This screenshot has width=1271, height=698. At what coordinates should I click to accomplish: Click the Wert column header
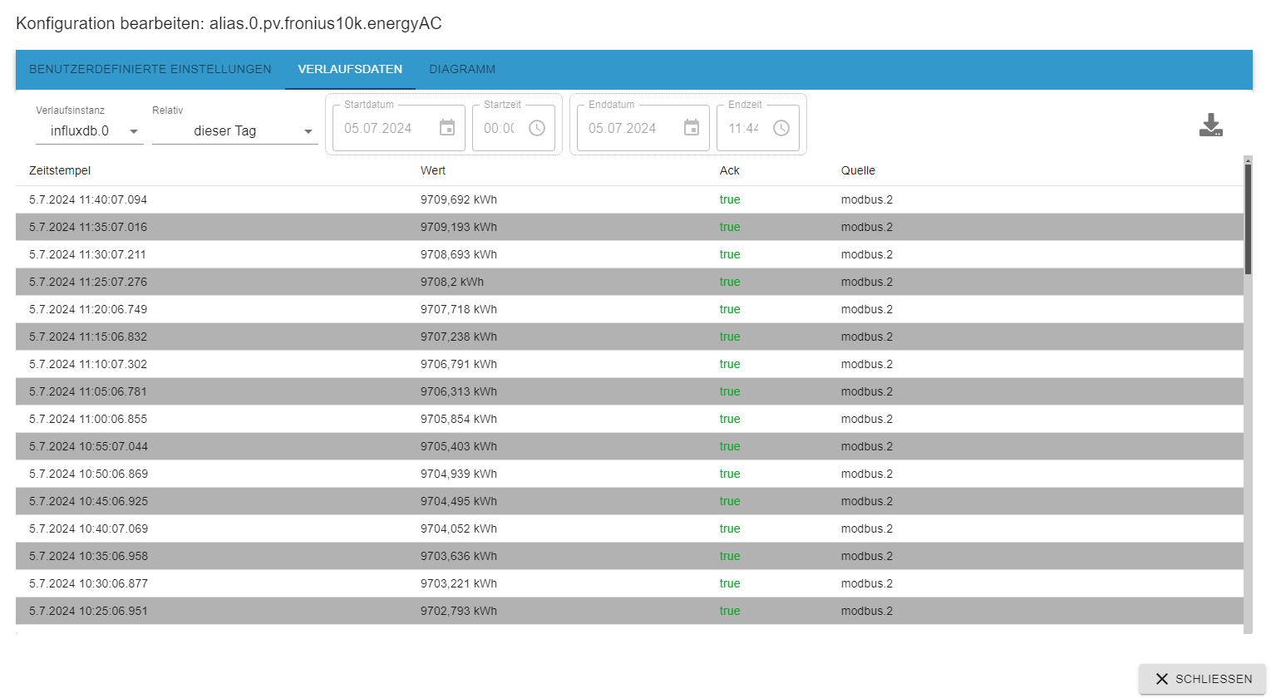pyautogui.click(x=433, y=170)
